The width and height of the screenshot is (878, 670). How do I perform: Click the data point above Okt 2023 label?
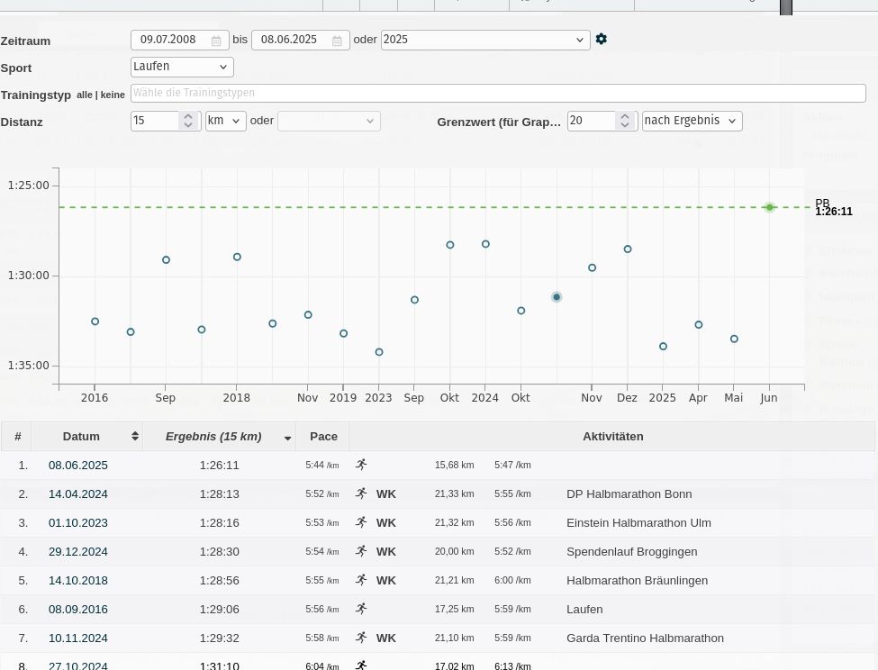point(450,245)
